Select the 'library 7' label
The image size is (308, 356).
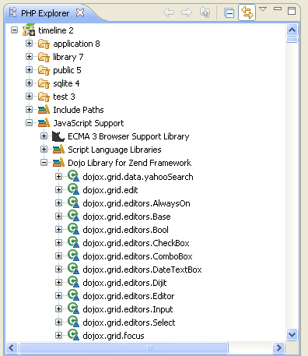click(68, 57)
